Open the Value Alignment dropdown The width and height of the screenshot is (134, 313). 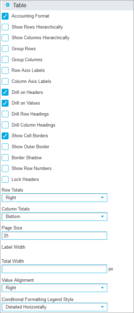[x=54, y=288]
